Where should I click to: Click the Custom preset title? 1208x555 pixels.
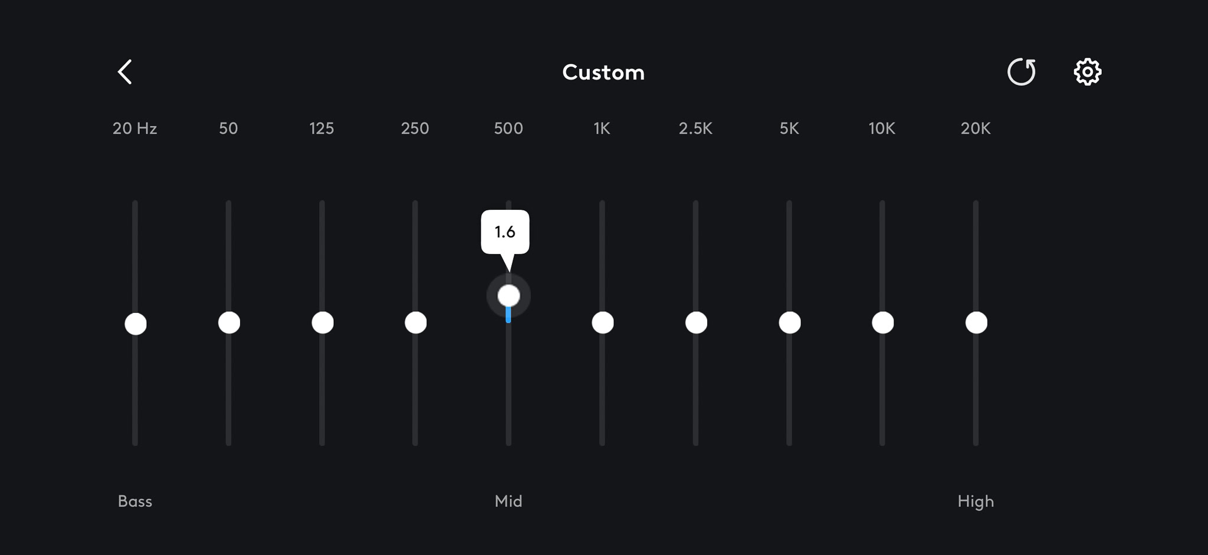click(603, 72)
